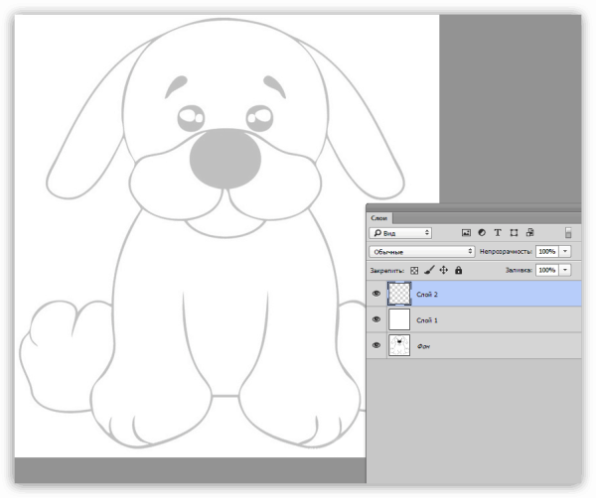
Task: Filter layers by smart object icon
Action: coord(529,233)
